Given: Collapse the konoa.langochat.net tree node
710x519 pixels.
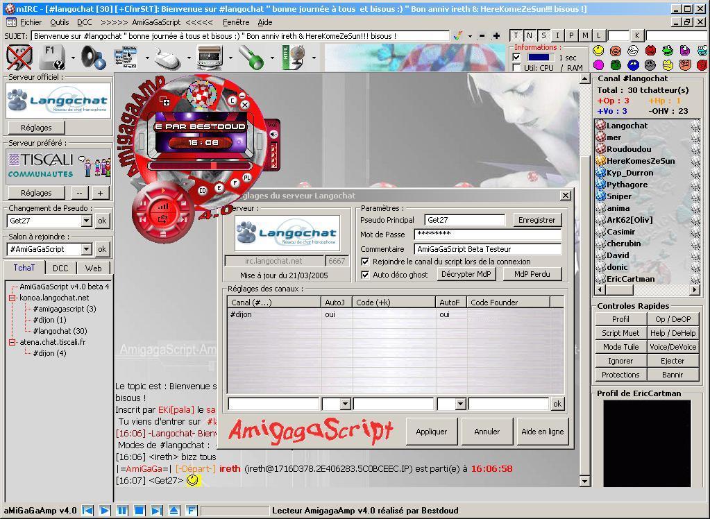Looking at the screenshot, I should tap(12, 298).
